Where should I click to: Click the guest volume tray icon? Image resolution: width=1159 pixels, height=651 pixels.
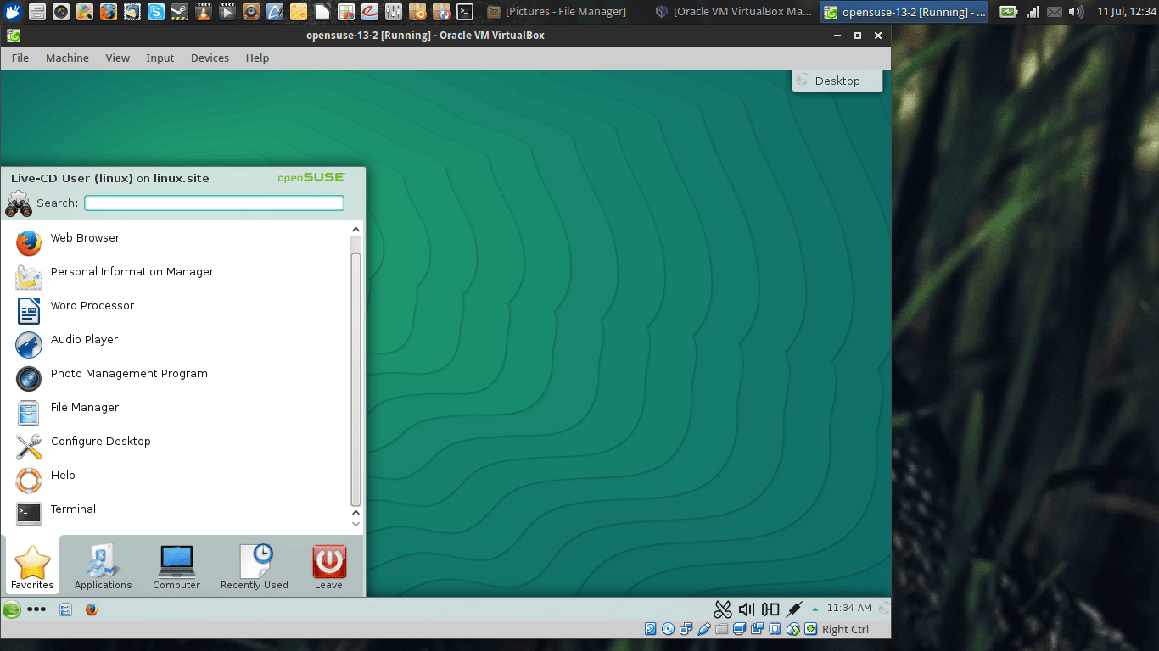click(747, 609)
